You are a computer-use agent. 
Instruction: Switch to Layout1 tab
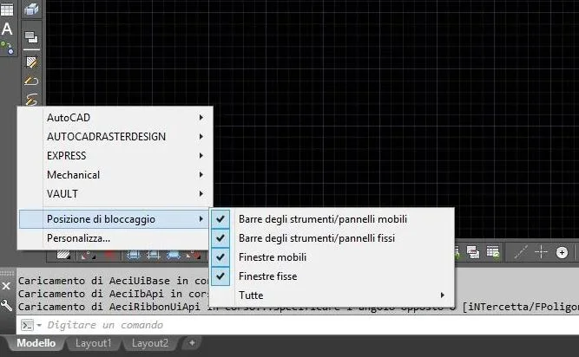[93, 343]
